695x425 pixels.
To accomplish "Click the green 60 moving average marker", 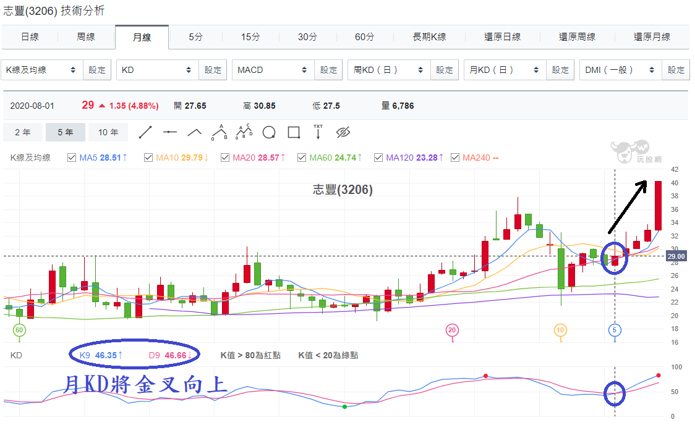I will [19, 330].
